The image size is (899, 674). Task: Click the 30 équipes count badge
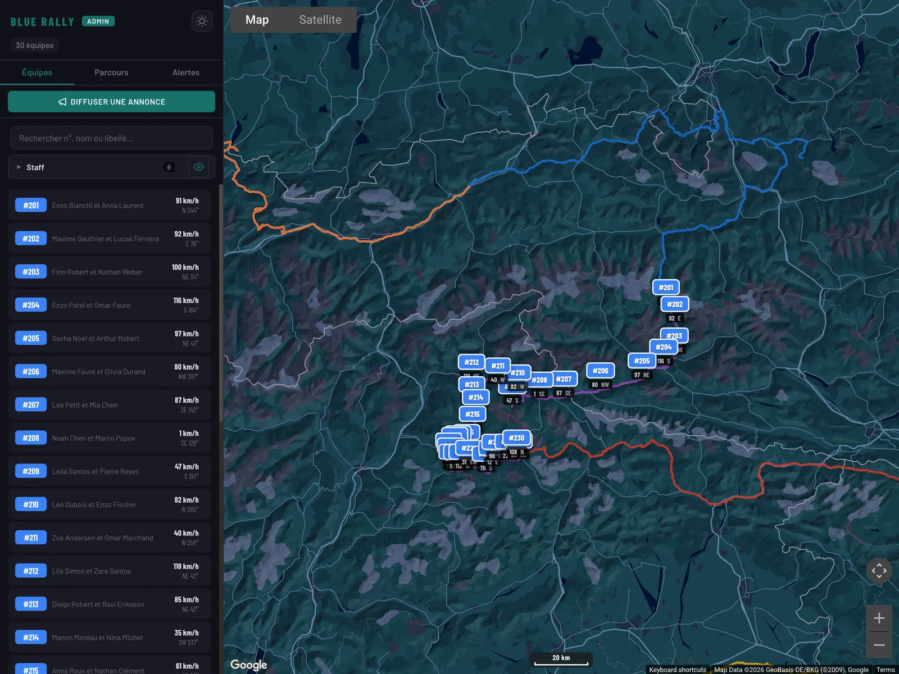[35, 45]
